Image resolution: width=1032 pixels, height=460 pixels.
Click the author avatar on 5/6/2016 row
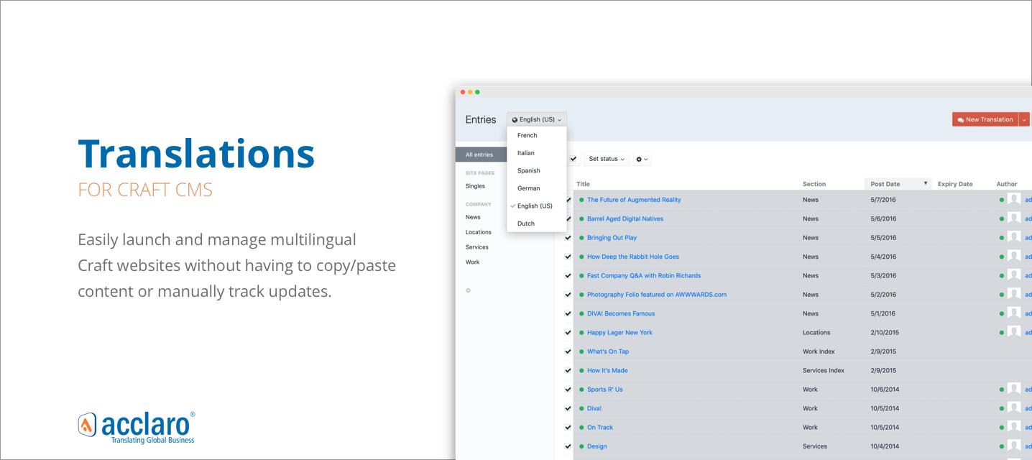[x=1014, y=218]
